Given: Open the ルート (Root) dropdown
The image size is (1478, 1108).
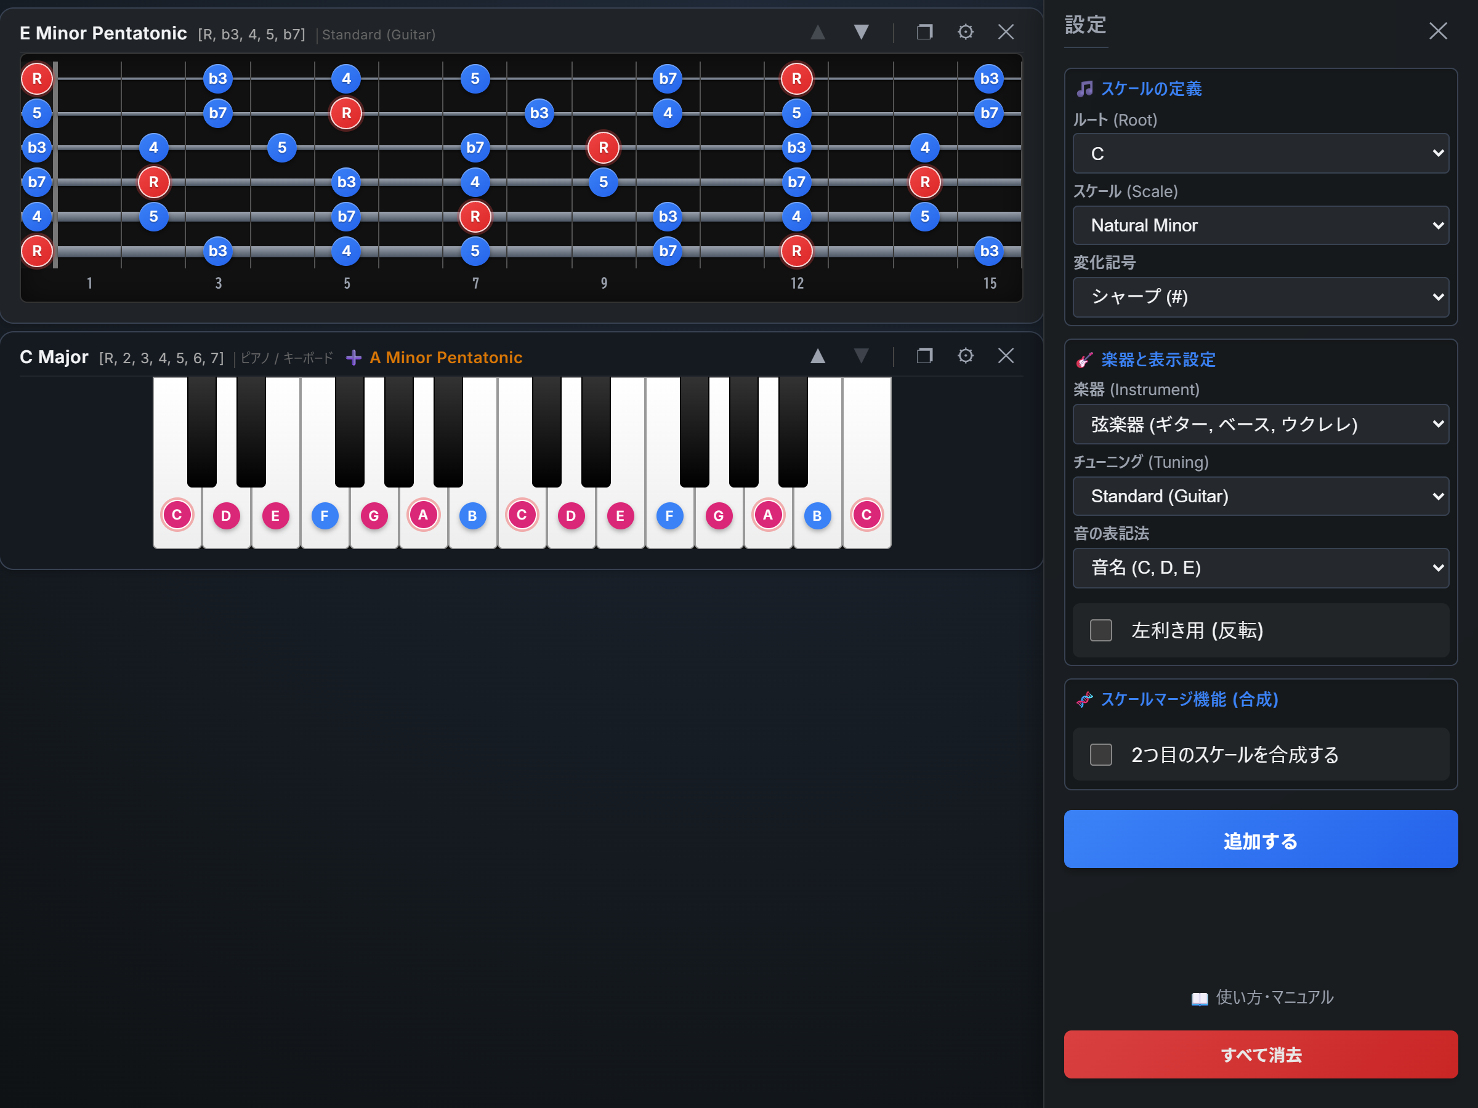Looking at the screenshot, I should click(x=1260, y=153).
